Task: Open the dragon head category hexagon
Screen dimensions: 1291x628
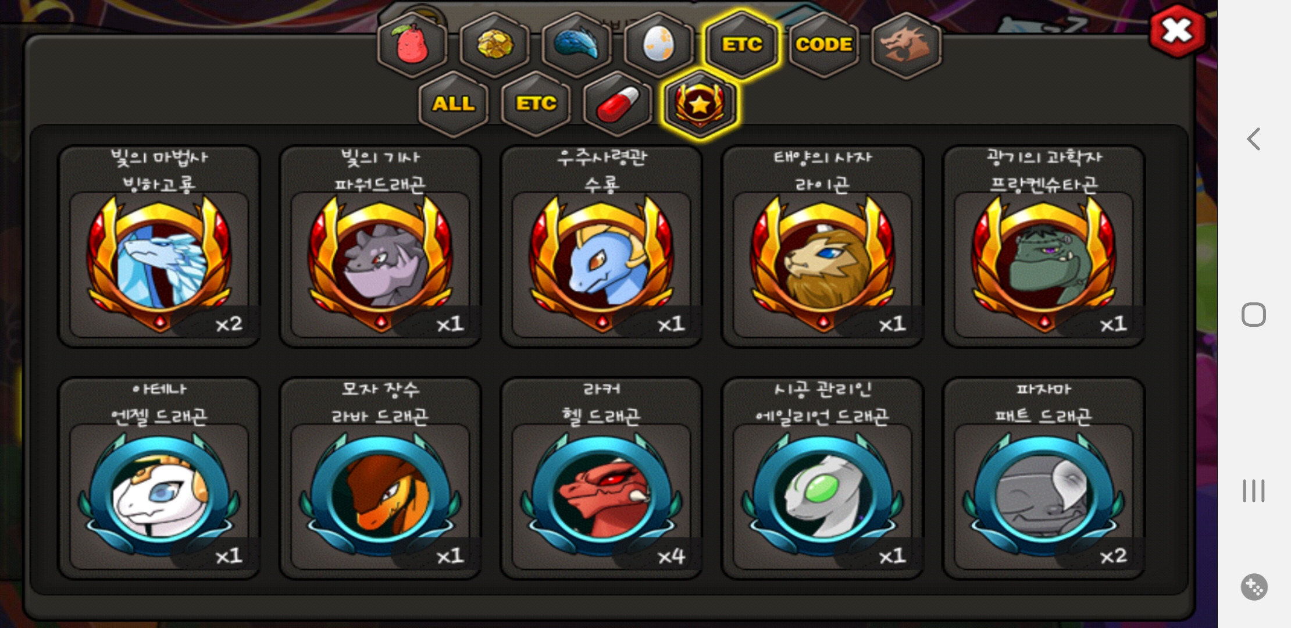Action: coord(906,45)
